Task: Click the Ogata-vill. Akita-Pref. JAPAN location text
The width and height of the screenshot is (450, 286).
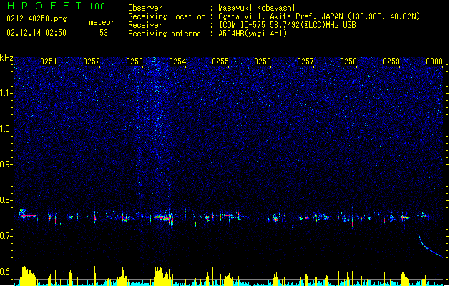Action: pyautogui.click(x=319, y=16)
